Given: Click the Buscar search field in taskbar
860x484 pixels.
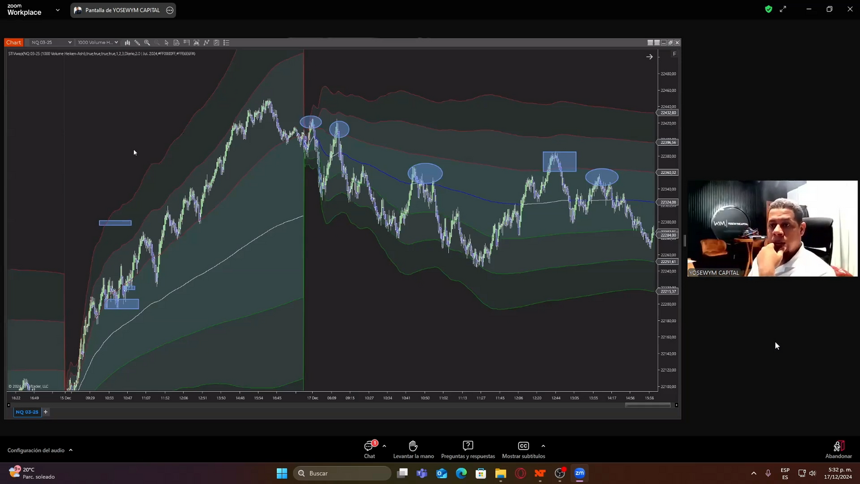Looking at the screenshot, I should pos(342,473).
